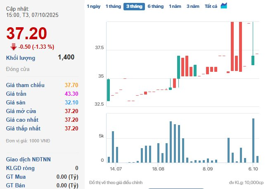
Task: Click the Giá tham chiếu value 37.70
Action: (x=71, y=85)
